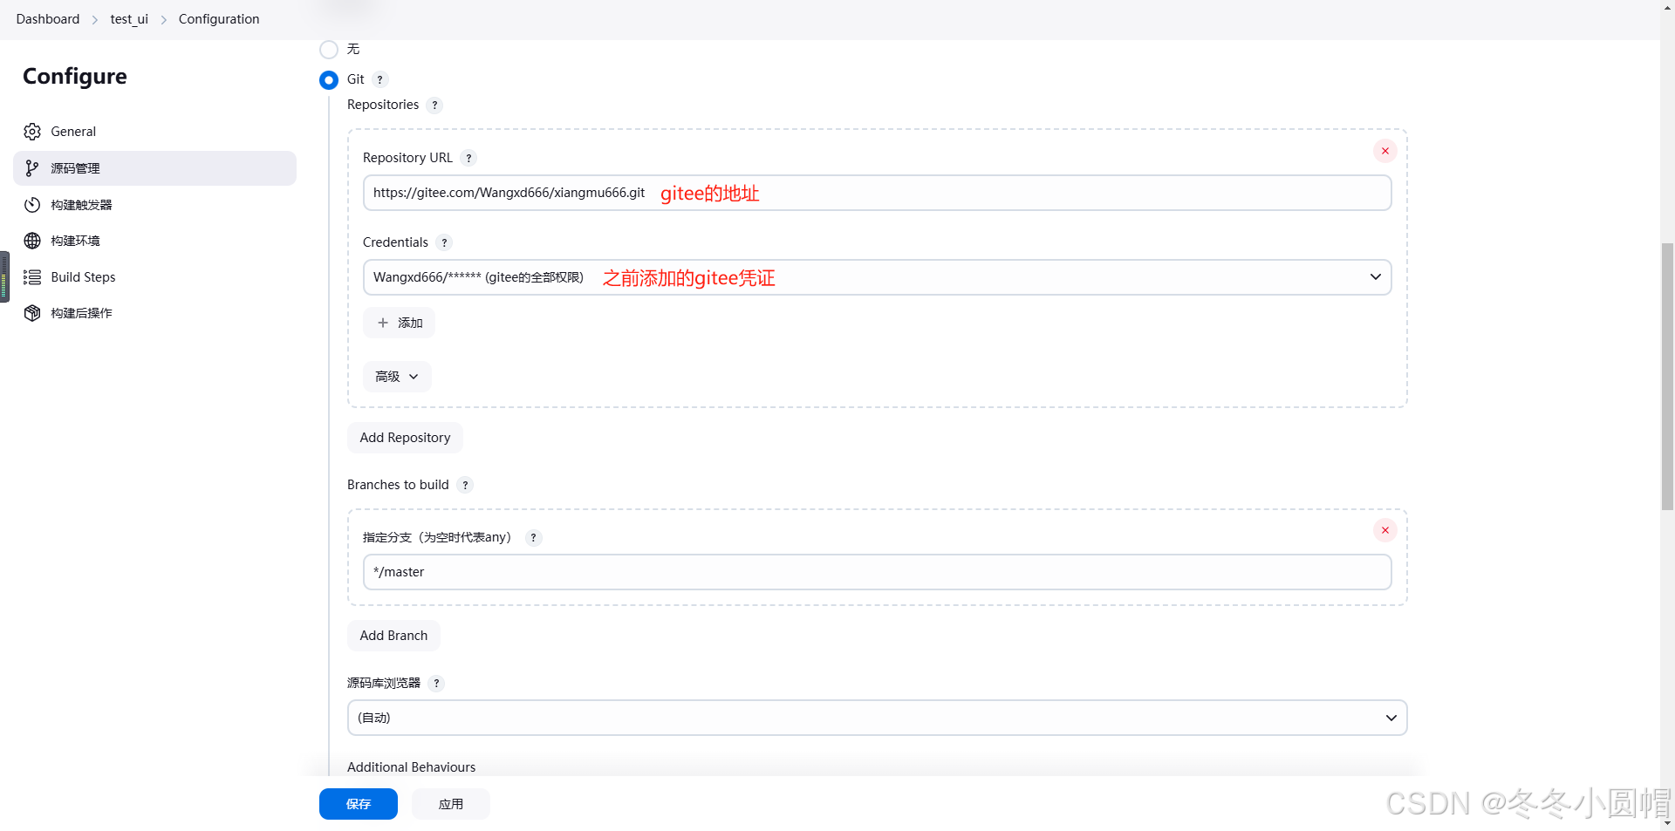Image resolution: width=1675 pixels, height=831 pixels.
Task: Show help for the Git option
Action: (x=380, y=79)
